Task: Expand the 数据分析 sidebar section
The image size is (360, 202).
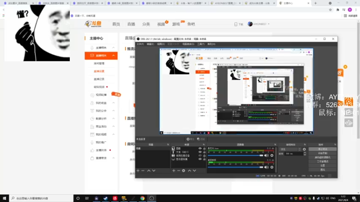Action: click(114, 119)
